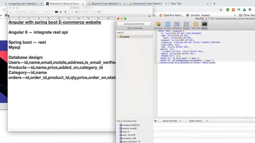The image size is (255, 143).
Task: Open the Structure view in Sequel Pro
Action: tap(159, 25)
